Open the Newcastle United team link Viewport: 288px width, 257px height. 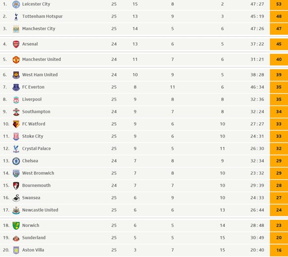coord(40,210)
